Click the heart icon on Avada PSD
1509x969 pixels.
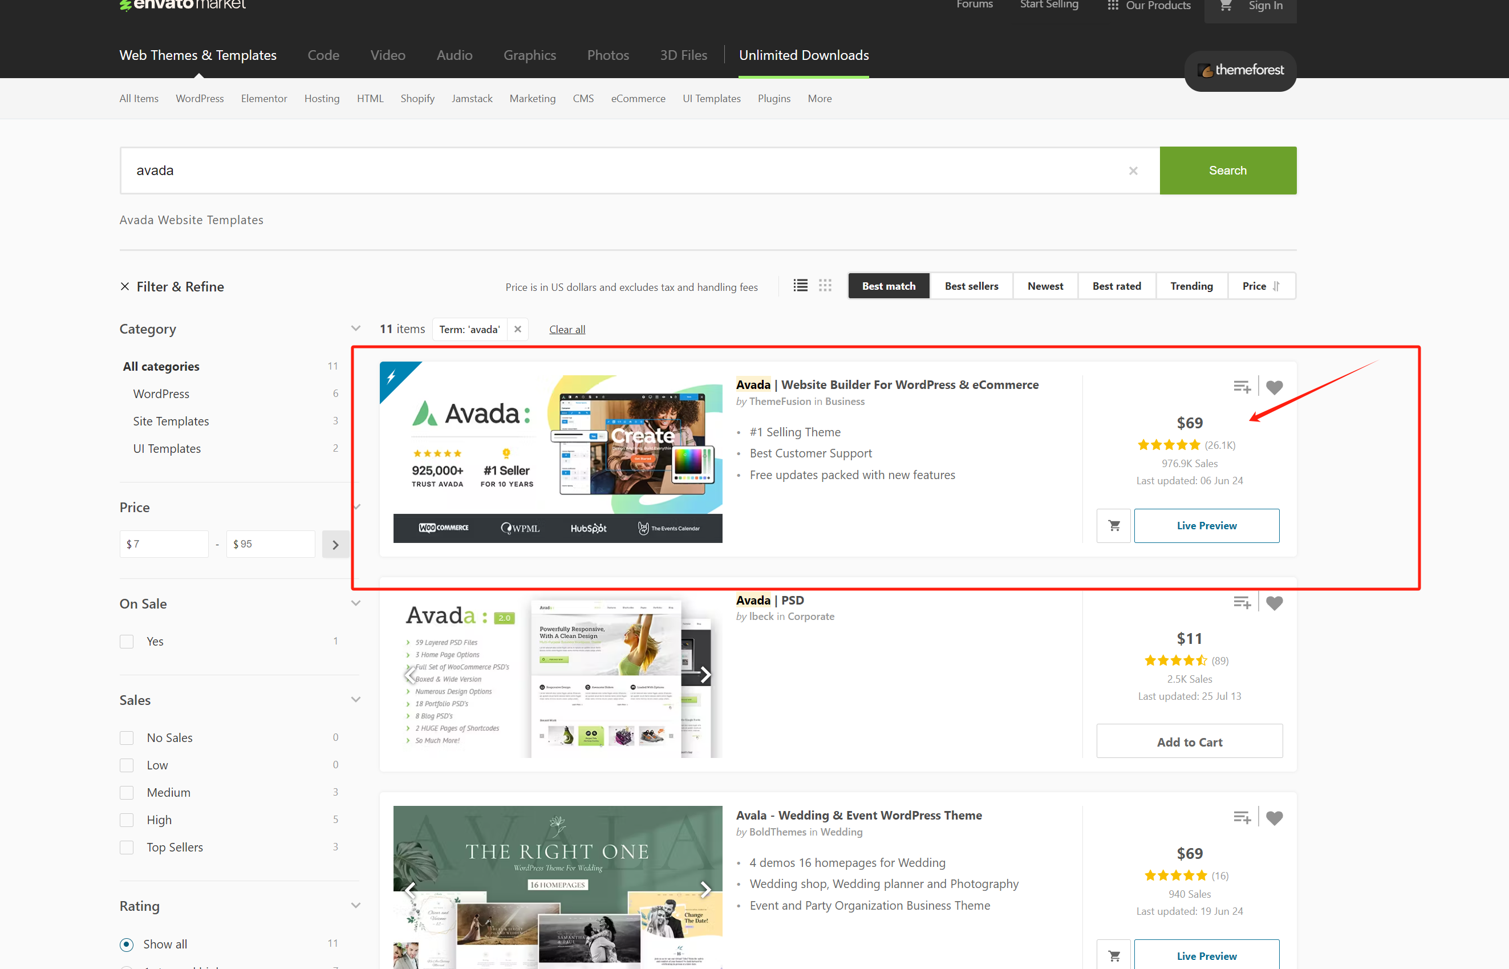tap(1273, 603)
